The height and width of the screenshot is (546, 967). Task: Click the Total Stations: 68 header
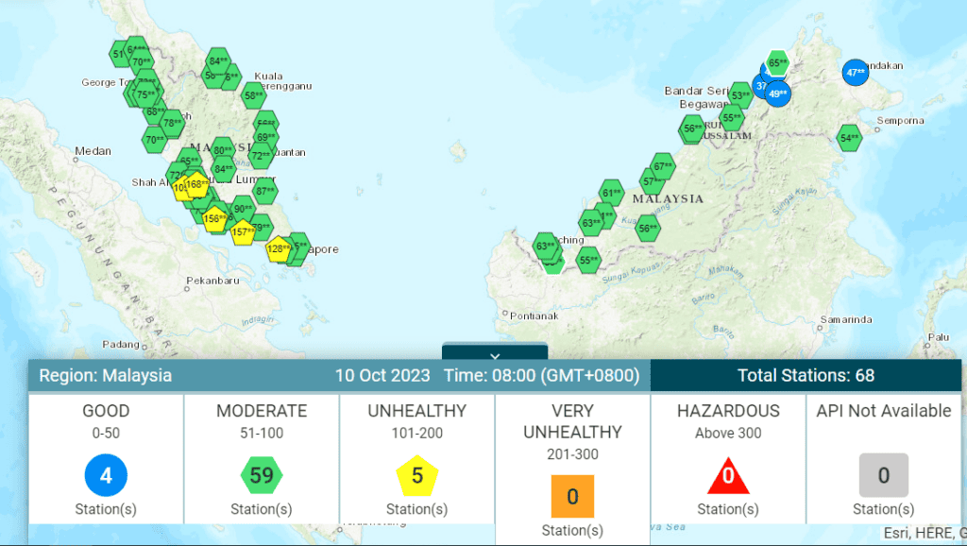[x=806, y=375]
